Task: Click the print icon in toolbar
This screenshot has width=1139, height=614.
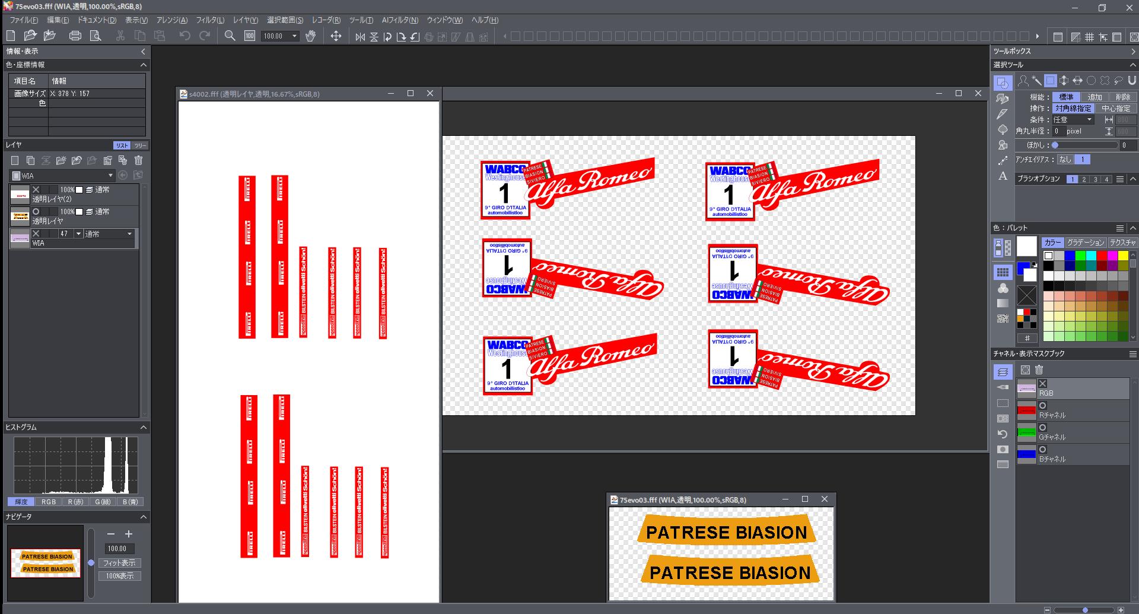Action: click(75, 36)
